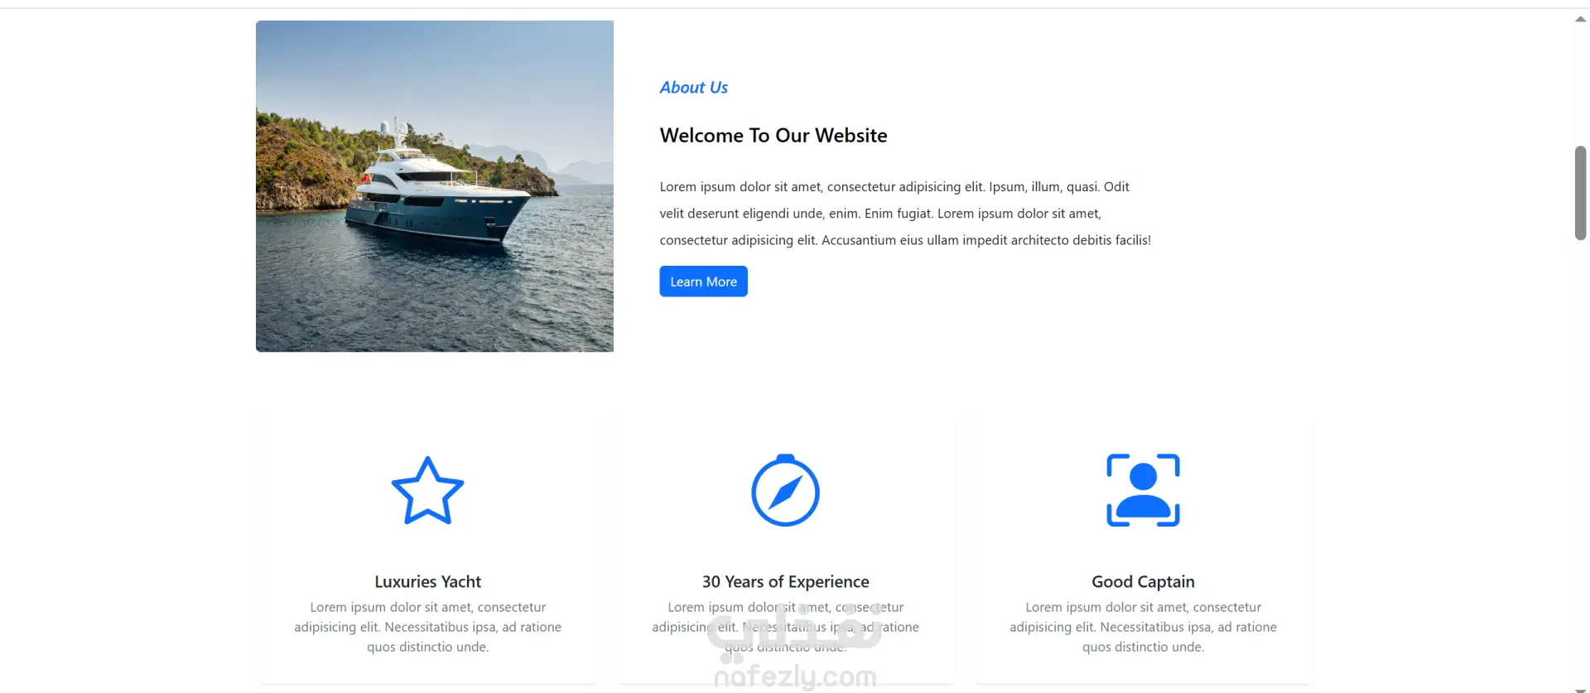
Task: Click the nafezly.com watermark logo
Action: click(x=795, y=676)
